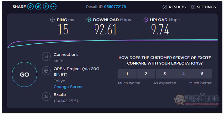Share result on Facebook

point(46,7)
